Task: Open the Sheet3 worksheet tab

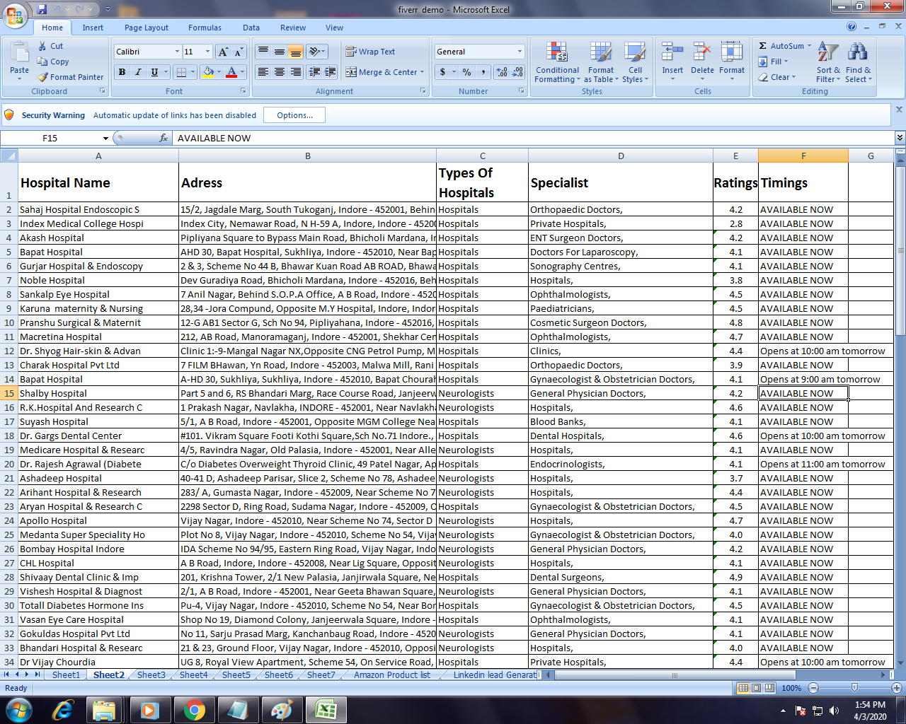Action: (151, 675)
